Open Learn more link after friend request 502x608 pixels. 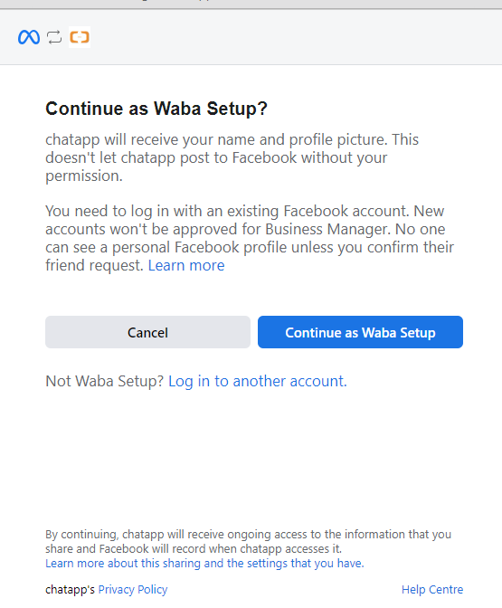(186, 266)
